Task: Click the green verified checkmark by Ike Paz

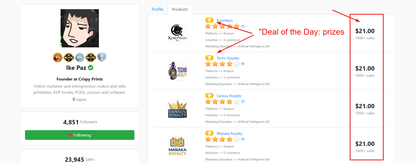Action: 90,68
